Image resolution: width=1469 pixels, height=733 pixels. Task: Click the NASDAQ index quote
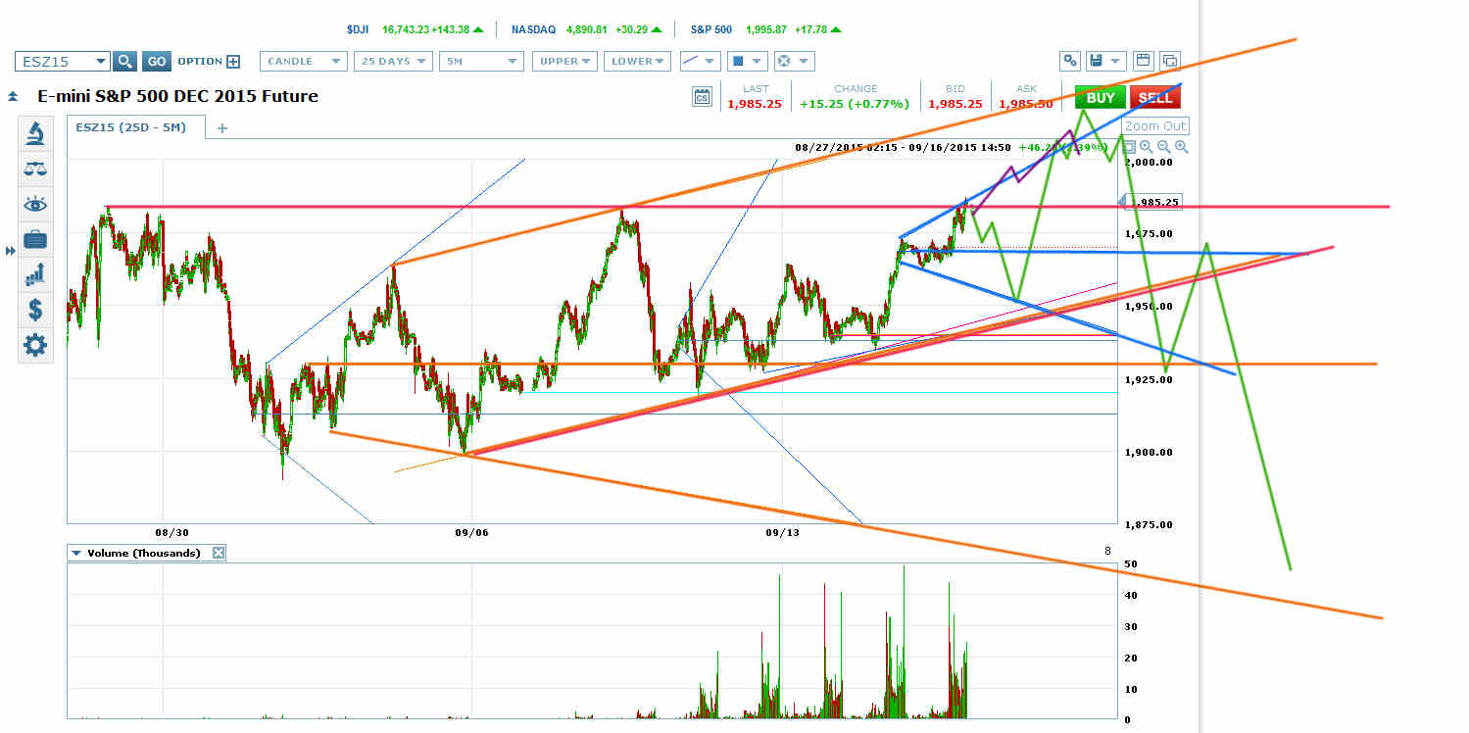pyautogui.click(x=586, y=29)
